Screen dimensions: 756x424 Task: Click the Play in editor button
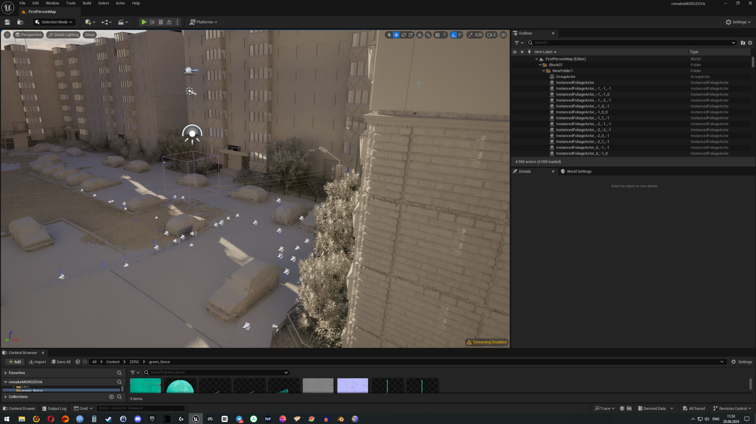pyautogui.click(x=144, y=22)
